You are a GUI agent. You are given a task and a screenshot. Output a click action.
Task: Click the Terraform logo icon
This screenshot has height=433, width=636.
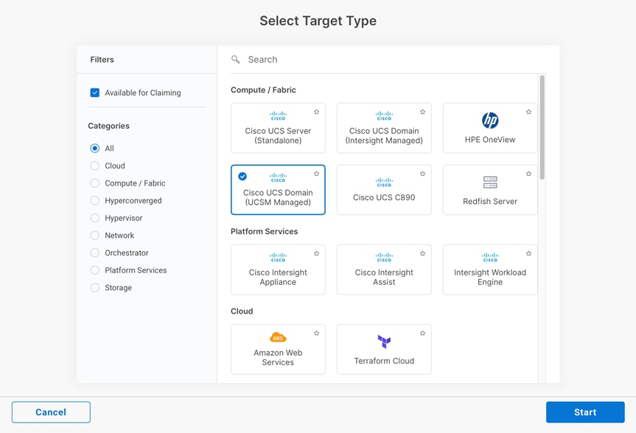(x=384, y=342)
